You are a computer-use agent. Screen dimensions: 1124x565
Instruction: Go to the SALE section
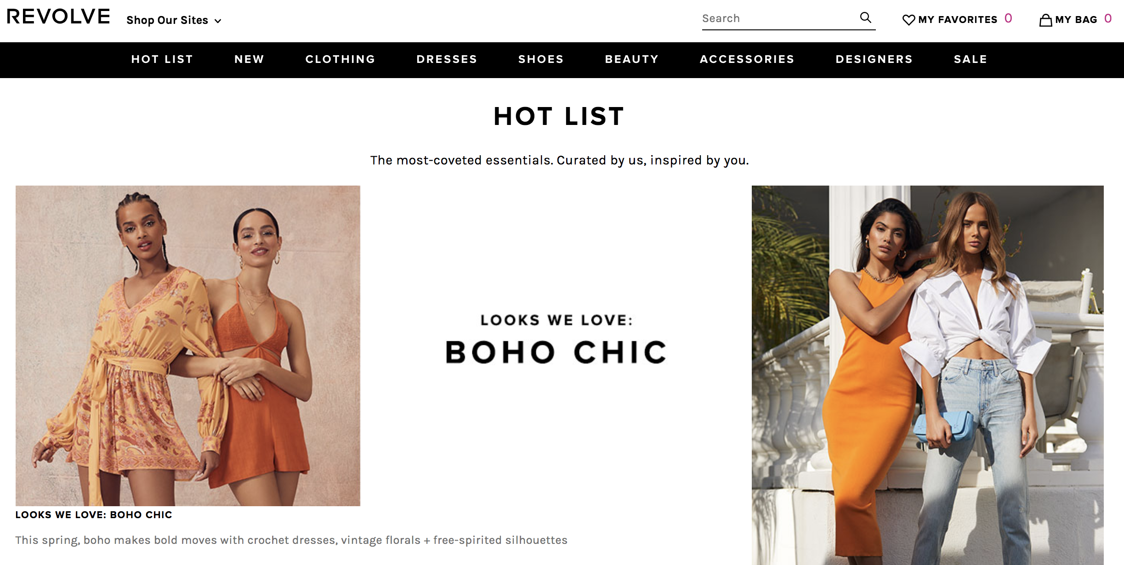971,59
